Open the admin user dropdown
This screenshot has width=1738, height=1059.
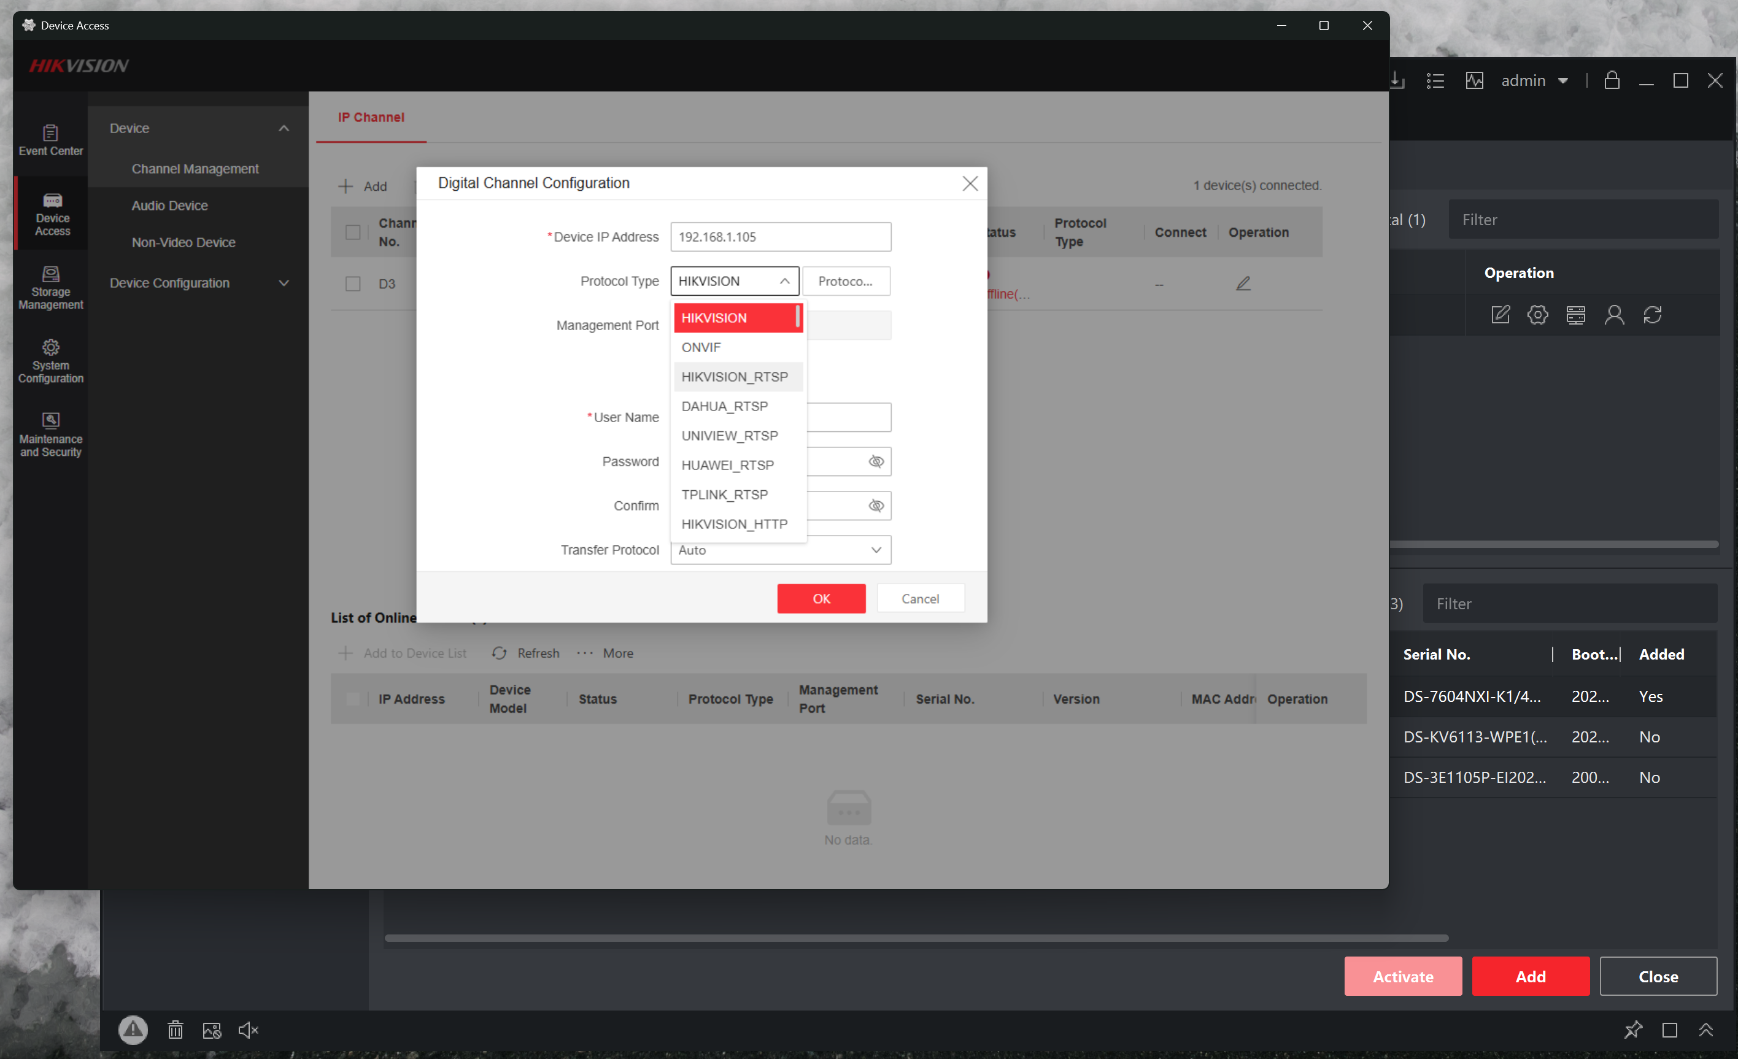click(1534, 80)
